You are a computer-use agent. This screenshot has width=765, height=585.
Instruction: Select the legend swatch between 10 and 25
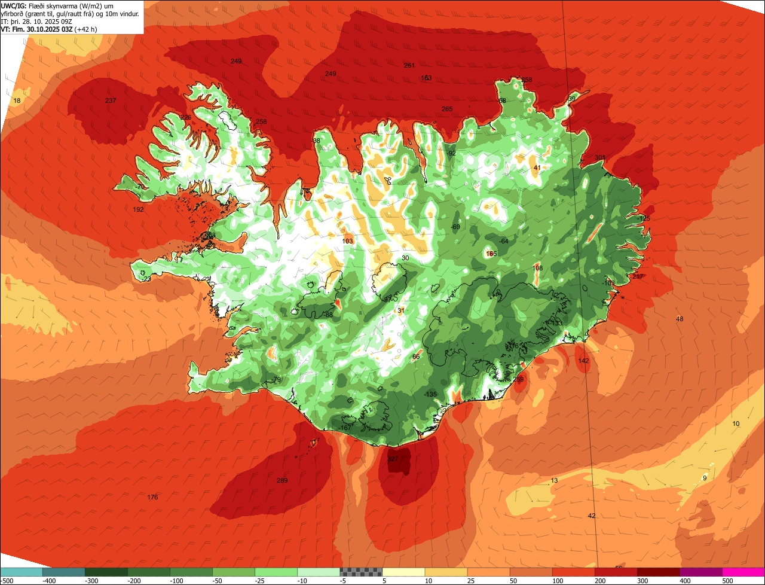pos(446,572)
